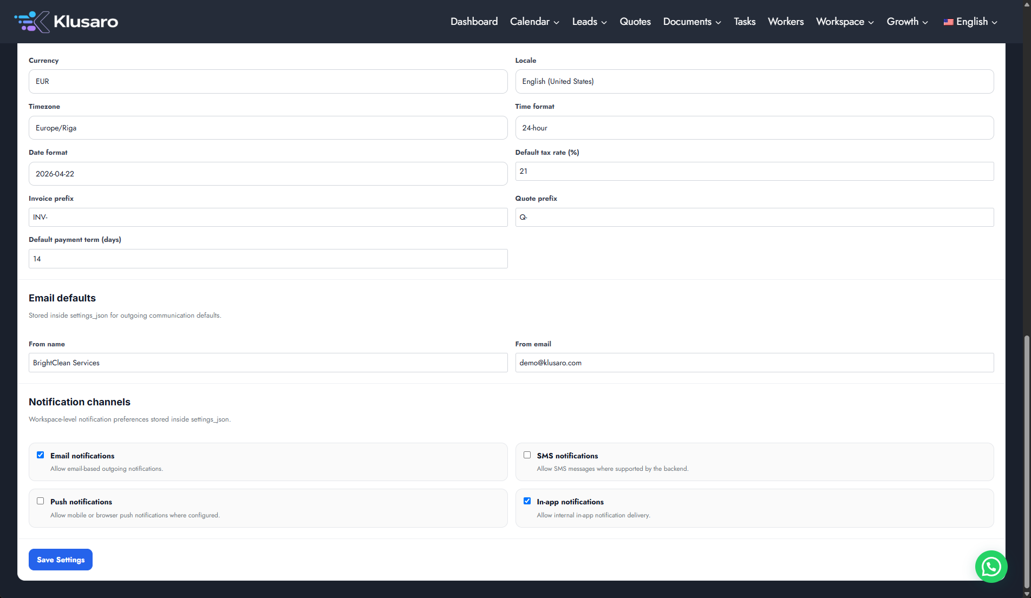Click the scrollbar up arrow
This screenshot has width=1031, height=598.
(1026, 4)
